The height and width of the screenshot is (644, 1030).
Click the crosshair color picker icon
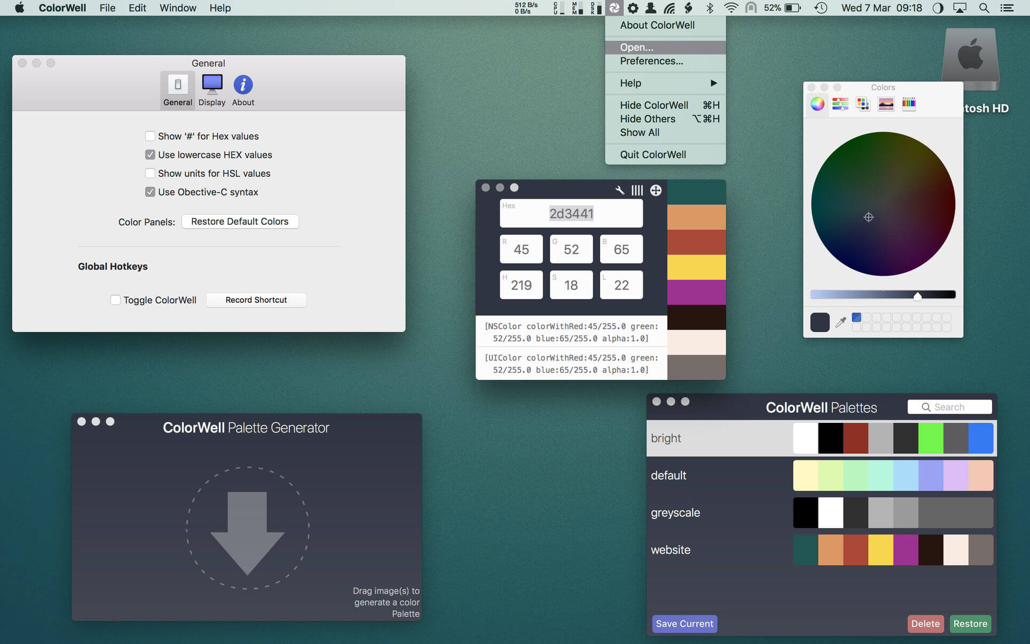click(x=656, y=190)
